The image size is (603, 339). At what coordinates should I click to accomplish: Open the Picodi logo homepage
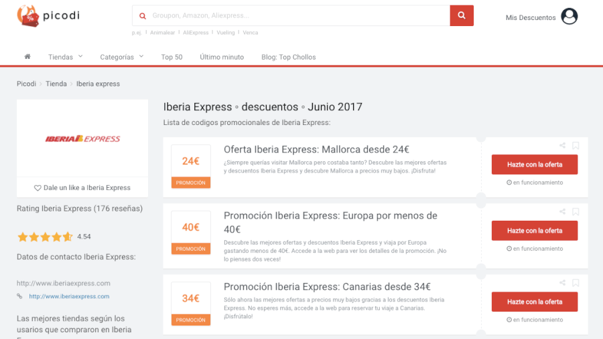click(48, 16)
